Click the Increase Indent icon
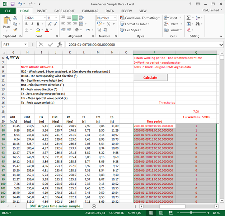Screen dimensions: 225x216 69,30
